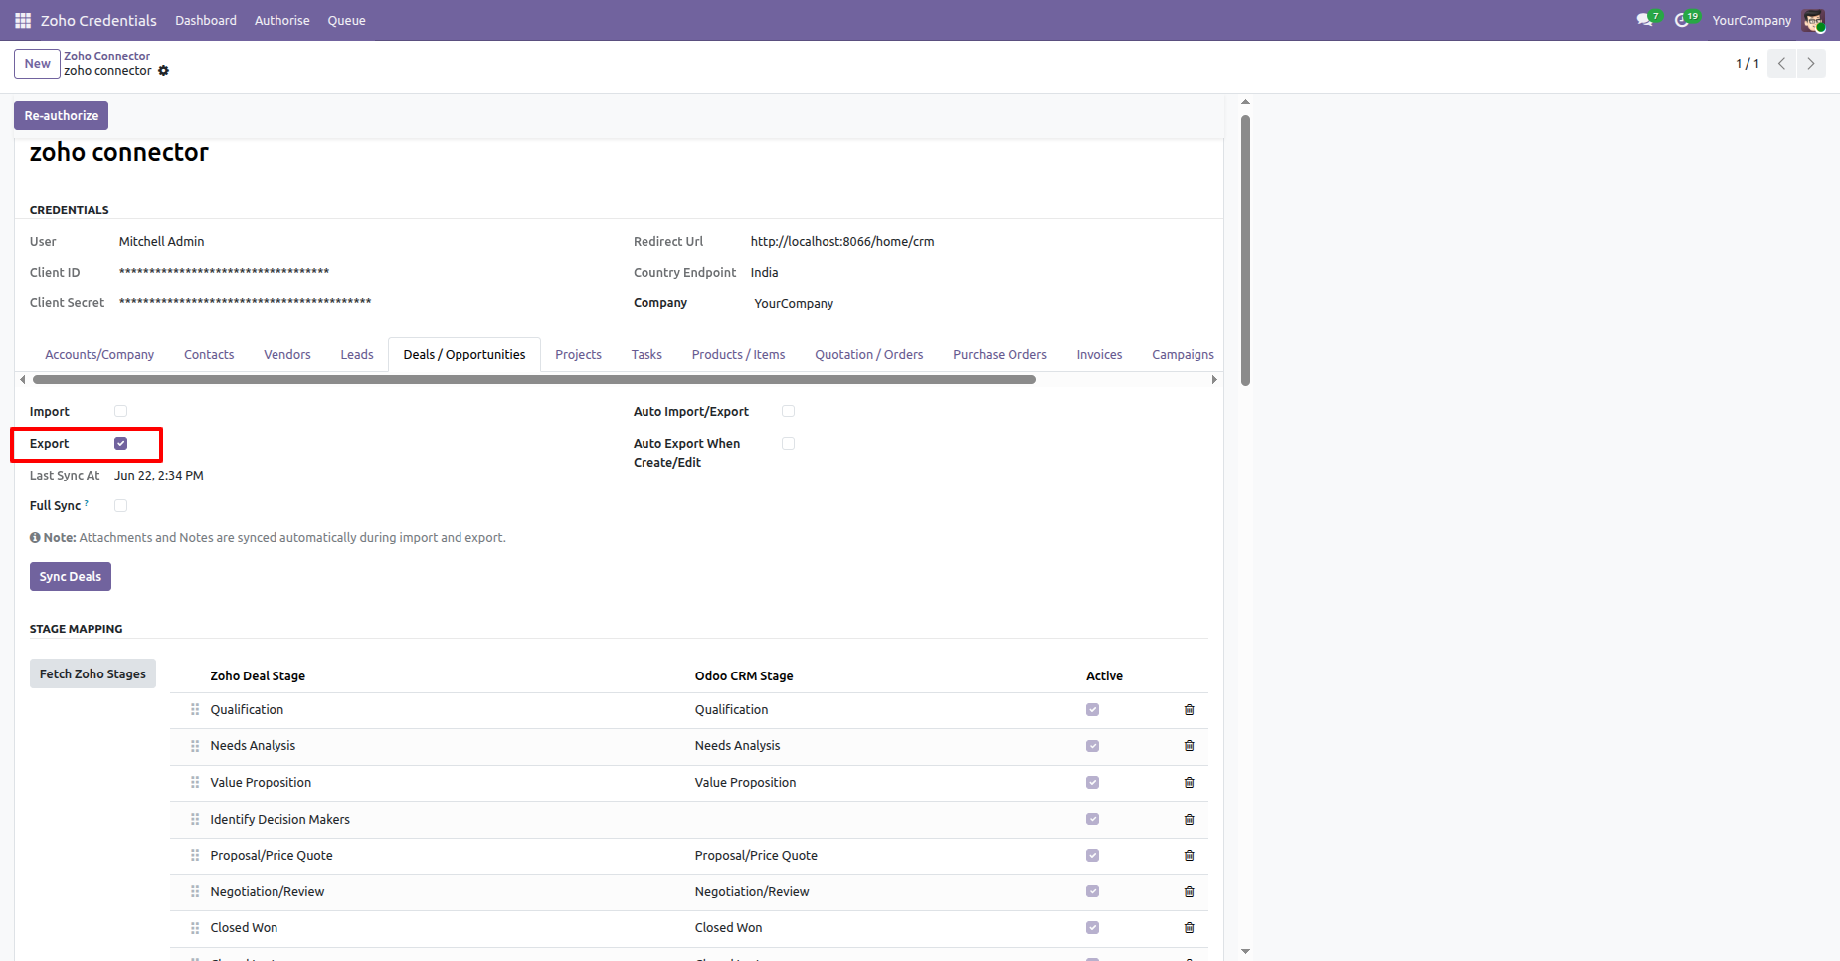1840x961 pixels.
Task: Go to previous record arrow
Action: tap(1781, 63)
